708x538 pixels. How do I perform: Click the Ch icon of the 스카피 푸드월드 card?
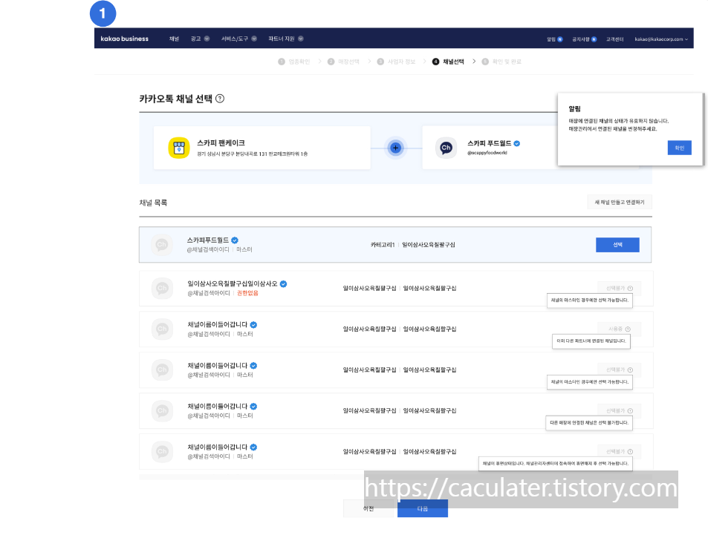click(446, 148)
